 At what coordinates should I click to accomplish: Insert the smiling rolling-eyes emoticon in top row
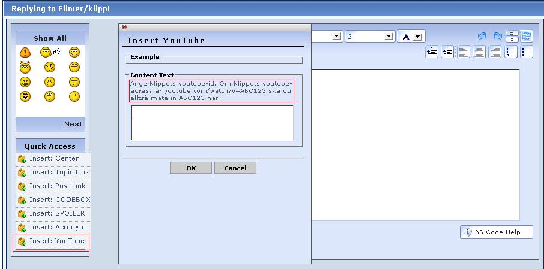(74, 52)
